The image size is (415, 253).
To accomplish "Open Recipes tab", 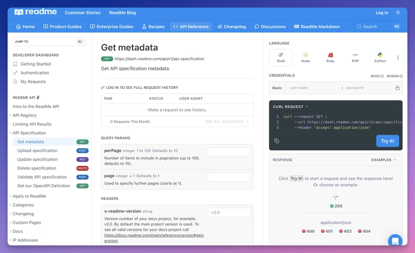I will tap(153, 26).
